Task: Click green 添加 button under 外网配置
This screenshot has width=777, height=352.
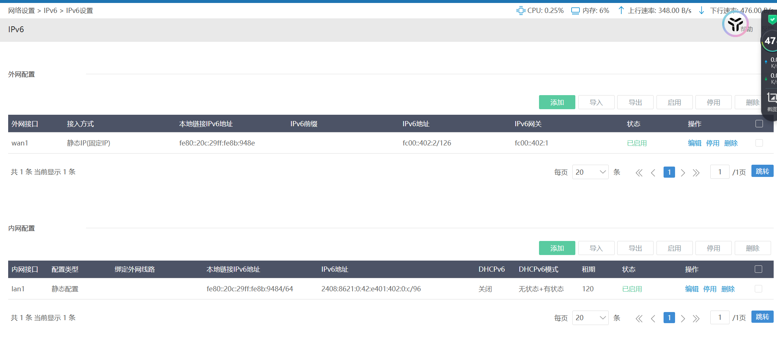Action: (557, 102)
